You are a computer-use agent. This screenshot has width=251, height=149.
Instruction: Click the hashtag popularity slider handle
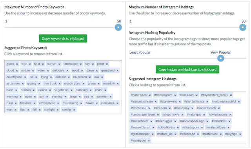[220, 58]
